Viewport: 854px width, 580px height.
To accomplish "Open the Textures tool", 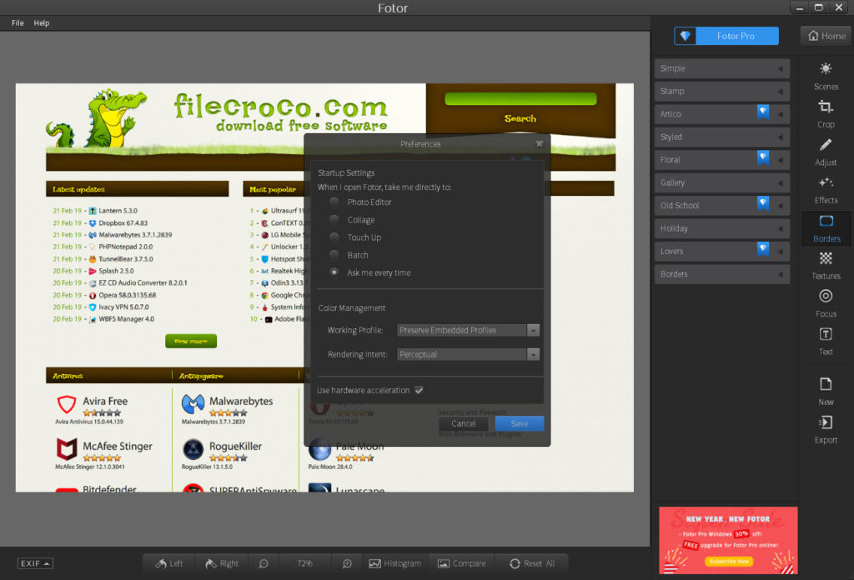I will (x=826, y=266).
